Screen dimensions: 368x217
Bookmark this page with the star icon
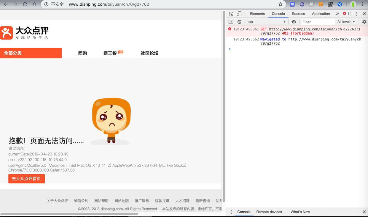pyautogui.click(x=281, y=4)
